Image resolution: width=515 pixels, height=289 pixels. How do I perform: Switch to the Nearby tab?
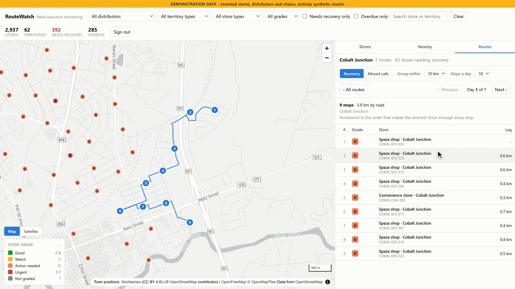(x=425, y=47)
